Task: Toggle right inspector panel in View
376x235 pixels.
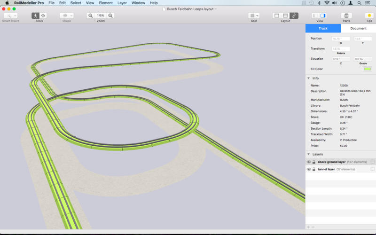Action: coord(323,16)
